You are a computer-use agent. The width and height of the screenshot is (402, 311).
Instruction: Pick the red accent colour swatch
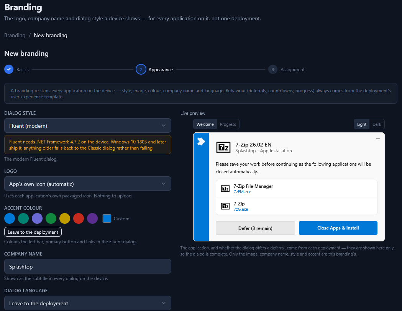79,218
